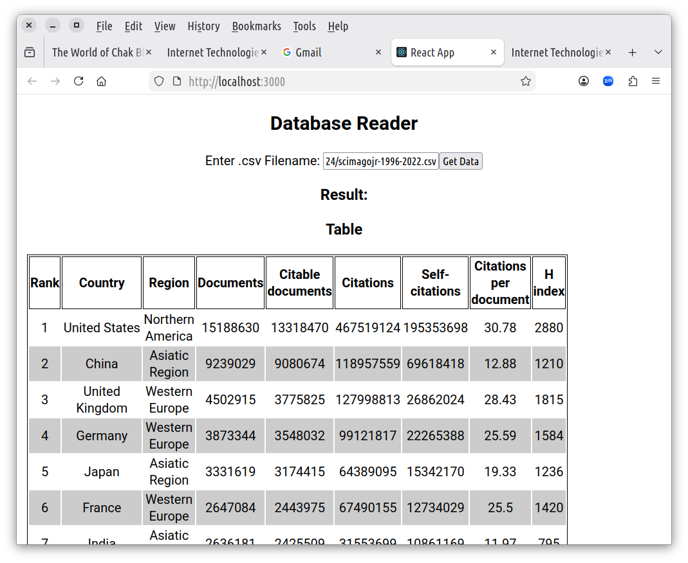Open the Tools menu
The height and width of the screenshot is (563, 688).
[304, 26]
